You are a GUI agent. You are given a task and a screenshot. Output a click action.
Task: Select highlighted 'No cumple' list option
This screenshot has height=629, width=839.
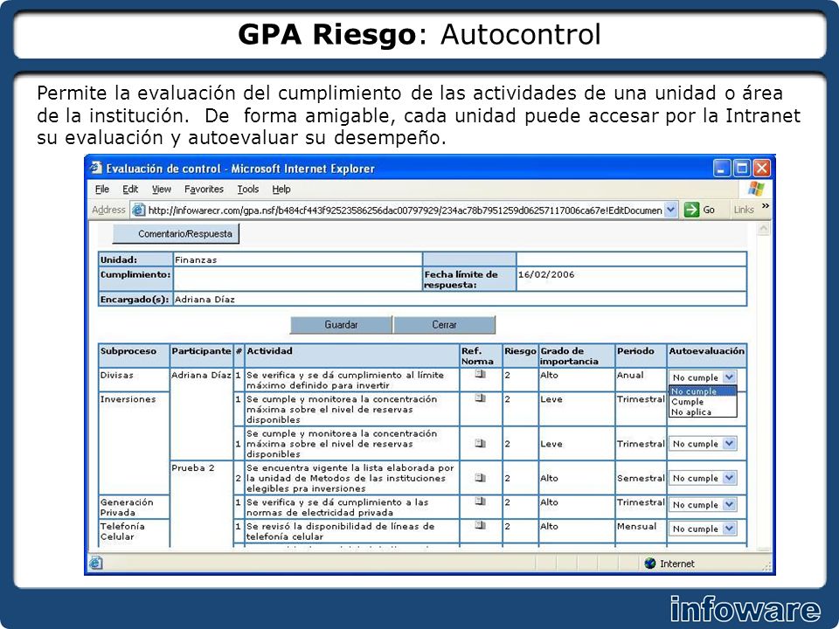703,391
